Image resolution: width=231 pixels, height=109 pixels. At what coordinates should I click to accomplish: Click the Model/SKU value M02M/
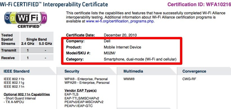tap(110, 53)
